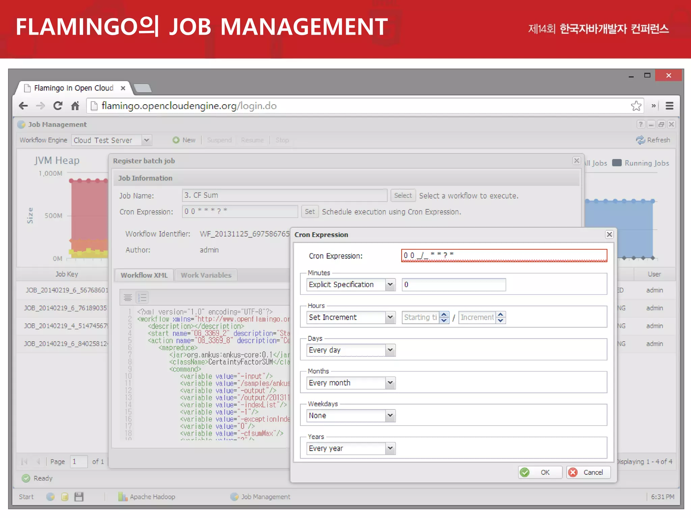Click the Stop toolbar button
Viewport: 691px width, 518px height.
(x=282, y=140)
